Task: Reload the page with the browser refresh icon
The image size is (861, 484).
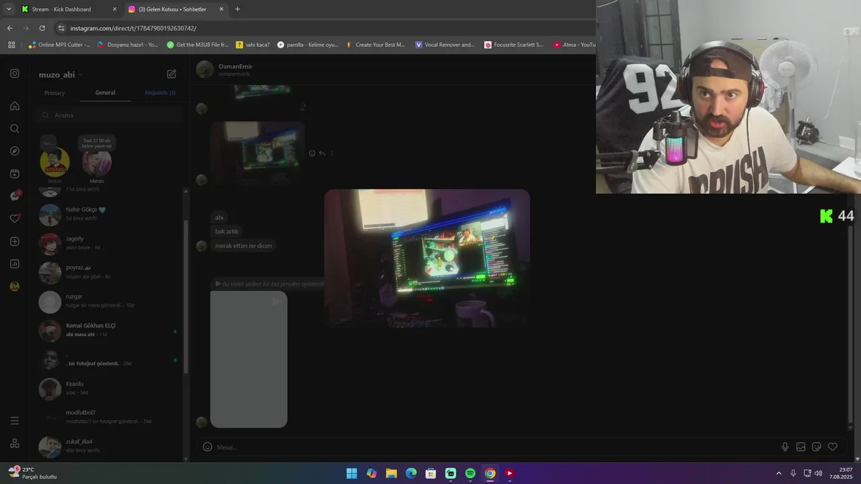Action: click(x=42, y=28)
